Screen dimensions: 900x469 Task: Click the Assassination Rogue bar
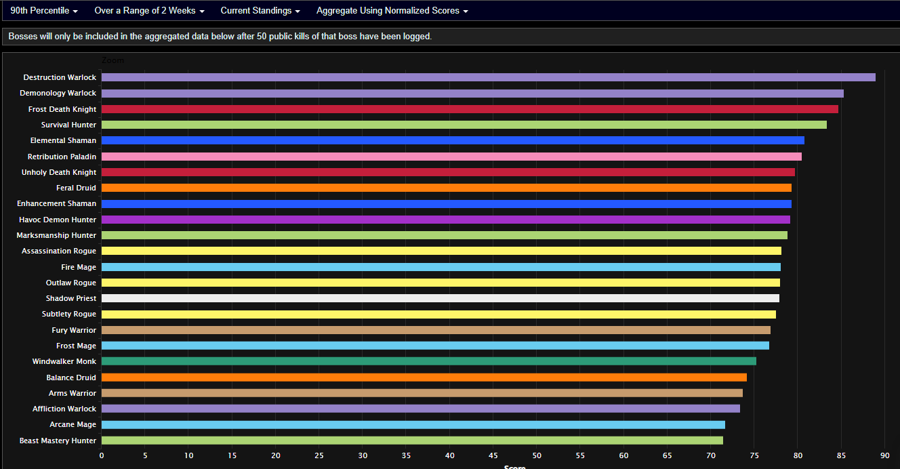(441, 251)
